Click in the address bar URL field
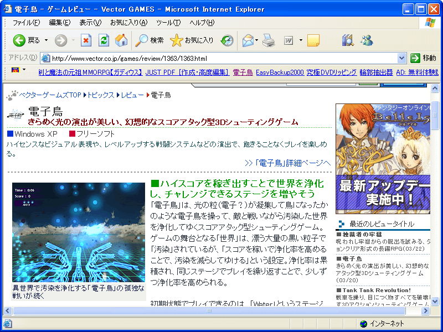Image resolution: width=443 pixels, height=332 pixels. [221, 58]
